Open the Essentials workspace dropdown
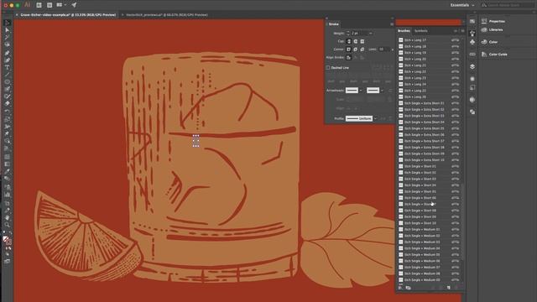Viewport: 537px width, 302px height. [x=462, y=5]
